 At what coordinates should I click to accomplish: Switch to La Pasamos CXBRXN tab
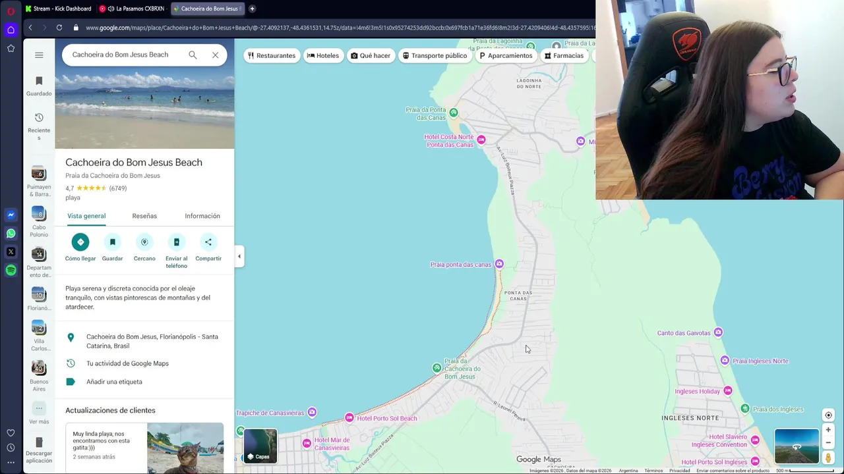pyautogui.click(x=132, y=9)
